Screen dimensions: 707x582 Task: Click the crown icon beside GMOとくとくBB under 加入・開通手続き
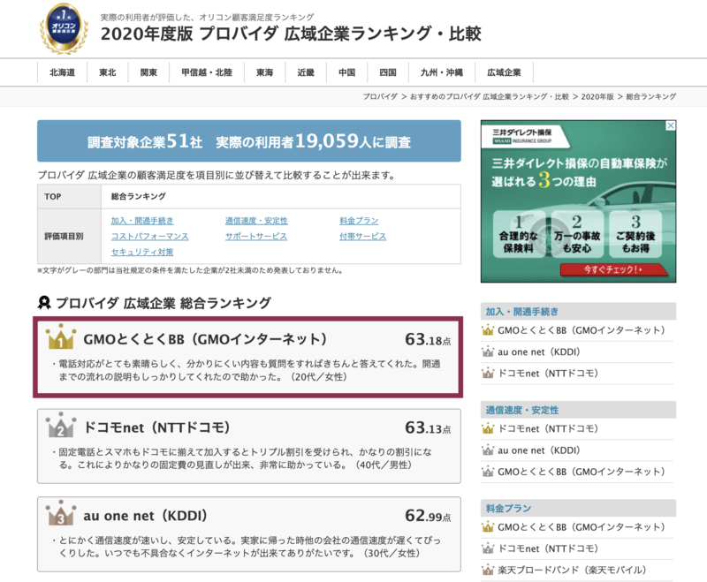[x=487, y=331]
